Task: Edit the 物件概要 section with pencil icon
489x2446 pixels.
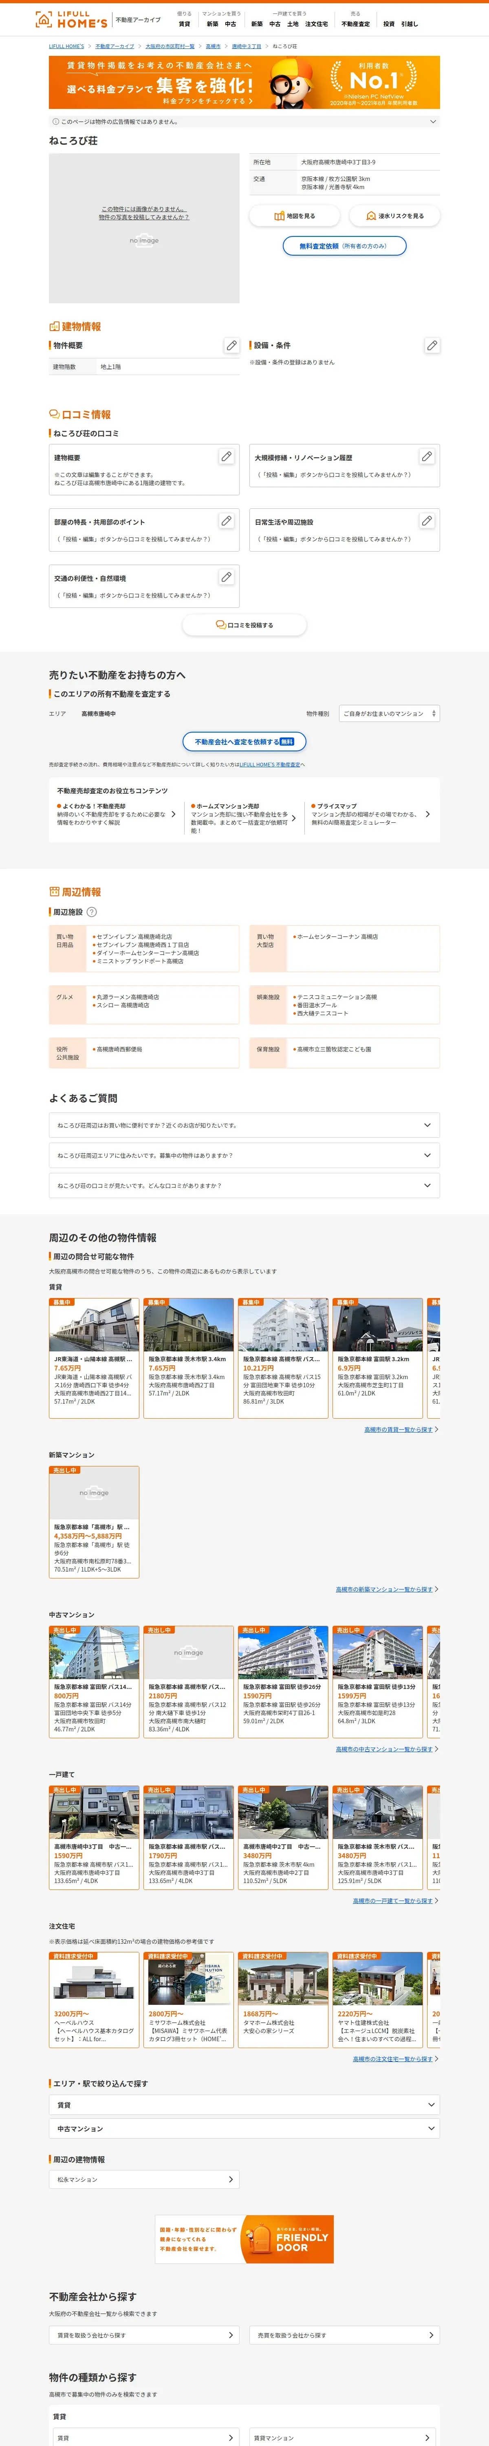Action: coord(232,346)
